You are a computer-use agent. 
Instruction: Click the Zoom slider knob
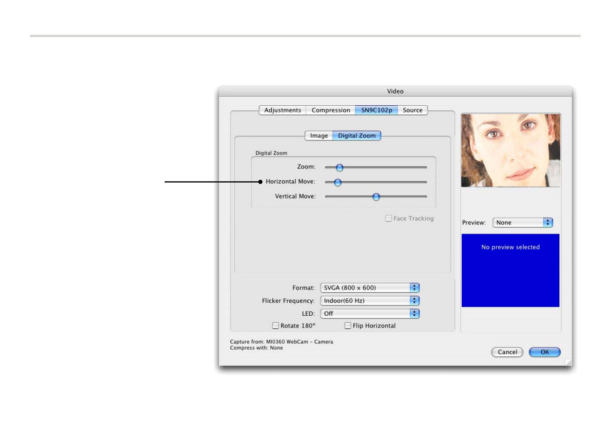pos(340,168)
